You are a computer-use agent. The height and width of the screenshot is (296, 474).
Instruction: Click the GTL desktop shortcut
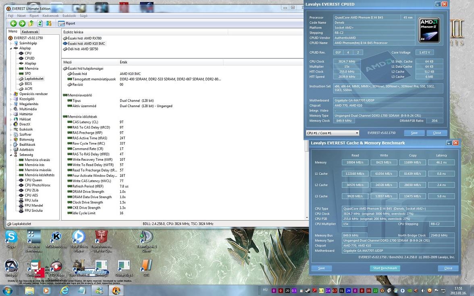click(146, 268)
